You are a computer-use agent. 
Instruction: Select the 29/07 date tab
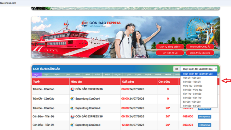(87, 75)
